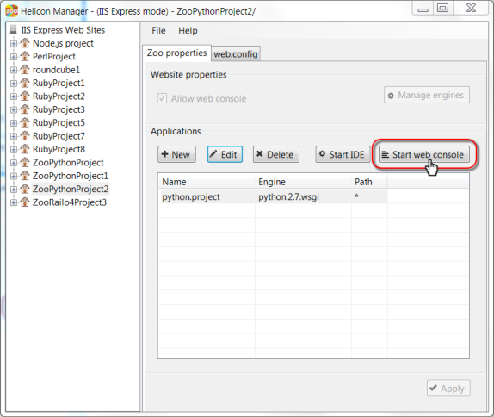Viewport: 494px width, 417px height.
Task: Click the Helicon Zoo app icon in title bar
Action: coord(11,11)
